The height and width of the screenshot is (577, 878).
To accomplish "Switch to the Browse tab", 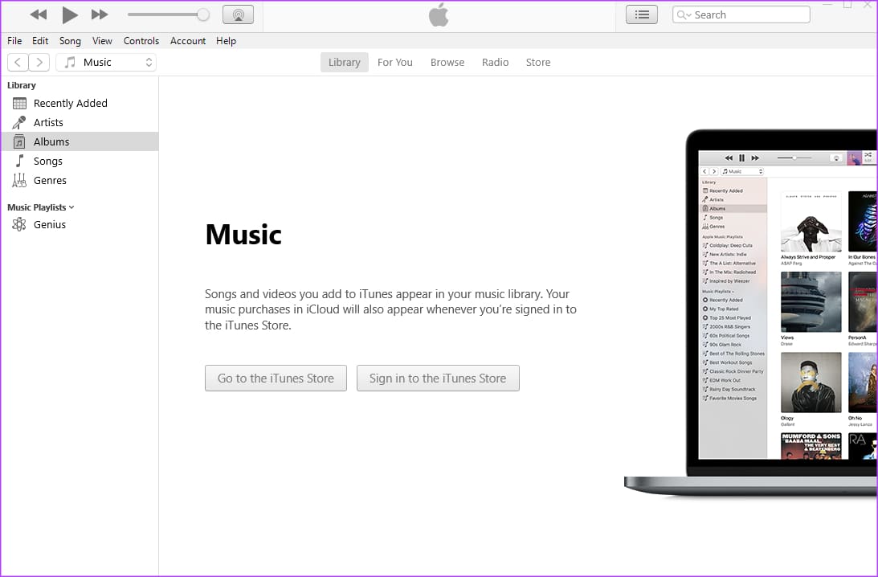I will coord(447,62).
